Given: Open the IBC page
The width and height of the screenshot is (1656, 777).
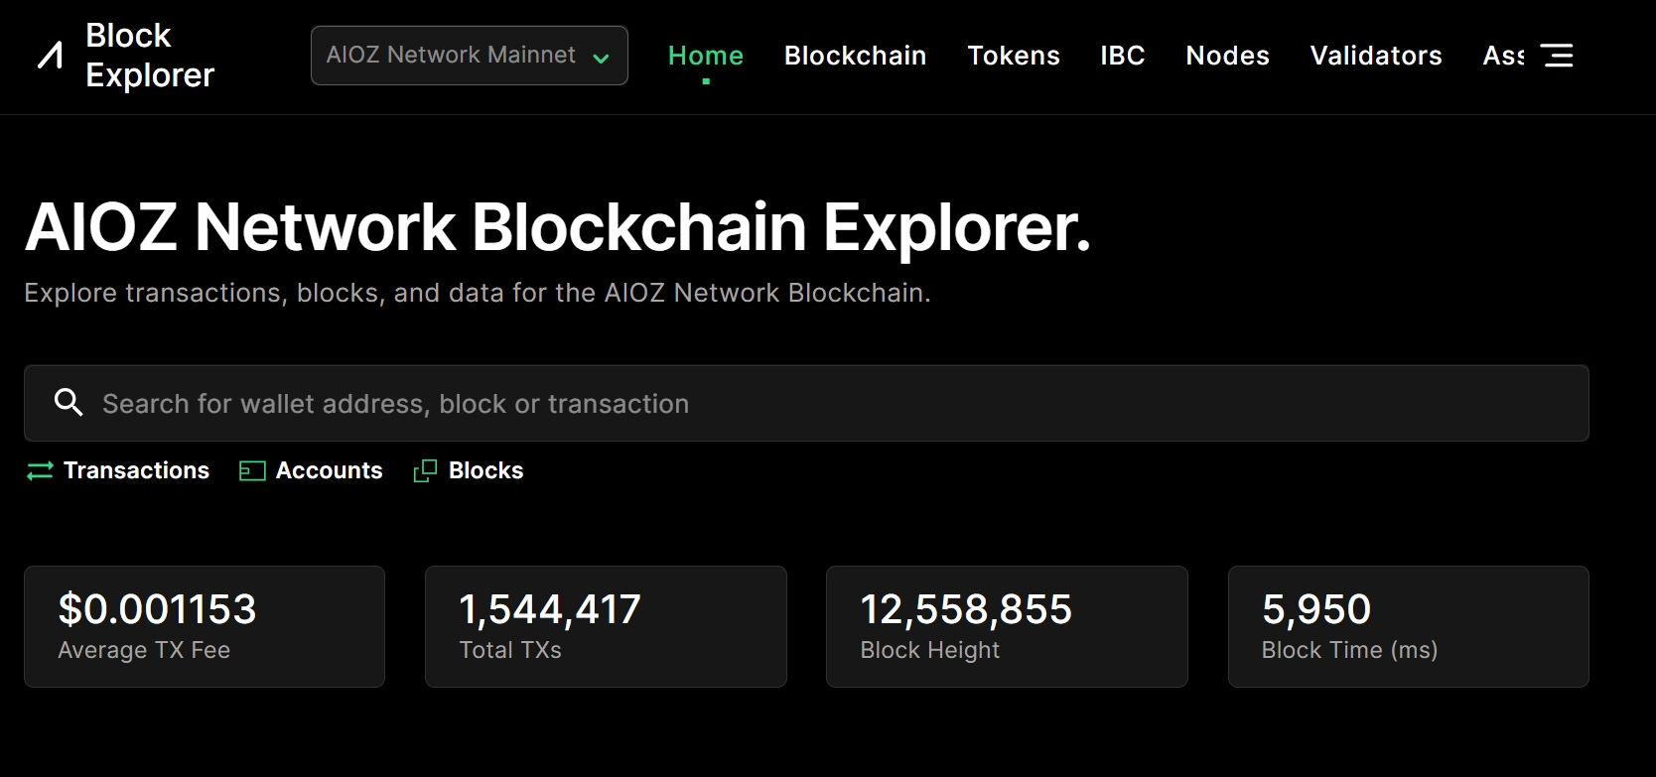Looking at the screenshot, I should pyautogui.click(x=1122, y=56).
